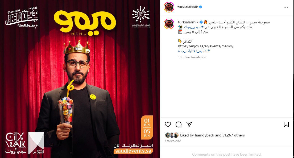Share the post via paper plane icon
The image size is (294, 158).
[189, 124]
